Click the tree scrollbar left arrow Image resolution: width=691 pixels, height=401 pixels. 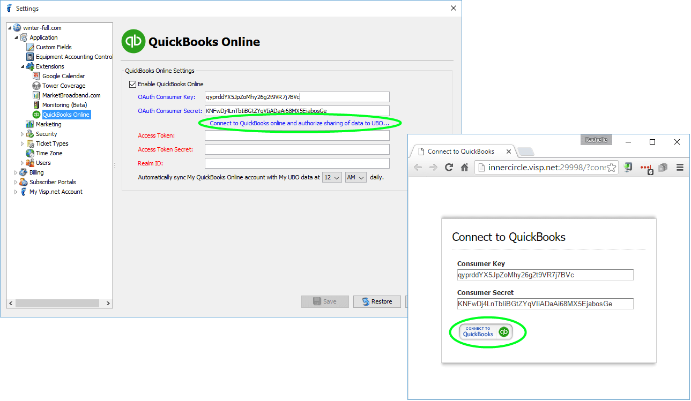click(11, 304)
